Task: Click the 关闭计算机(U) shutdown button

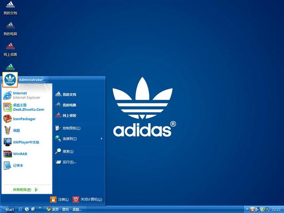Action: click(x=87, y=199)
